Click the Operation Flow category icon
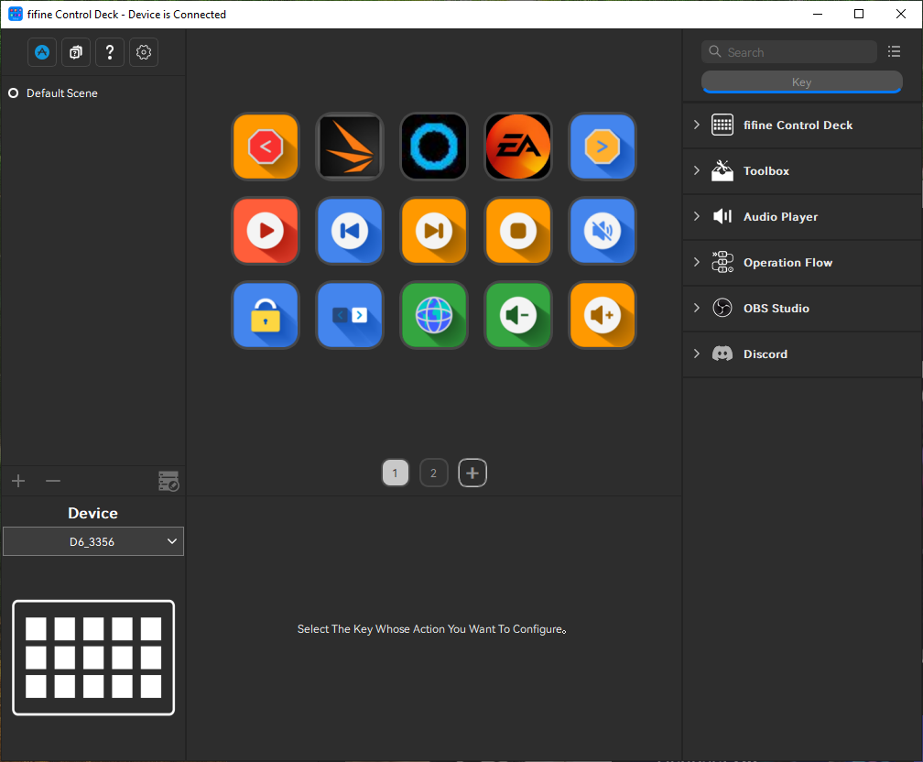Image resolution: width=923 pixels, height=762 pixels. (x=722, y=262)
